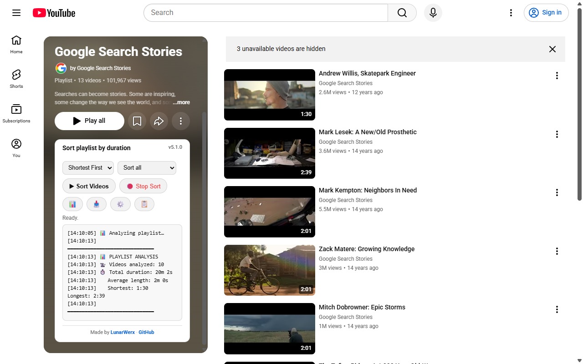Dismiss the unavailable videos notice
The width and height of the screenshot is (583, 364).
pyautogui.click(x=552, y=49)
